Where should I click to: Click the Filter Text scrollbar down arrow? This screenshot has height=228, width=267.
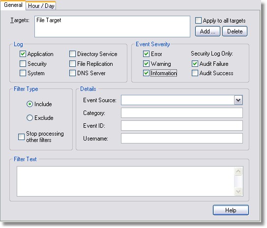[238, 192]
